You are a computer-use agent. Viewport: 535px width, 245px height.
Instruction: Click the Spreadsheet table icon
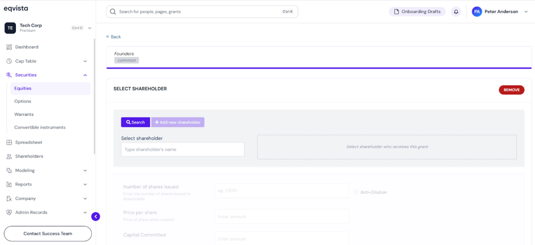pyautogui.click(x=9, y=143)
